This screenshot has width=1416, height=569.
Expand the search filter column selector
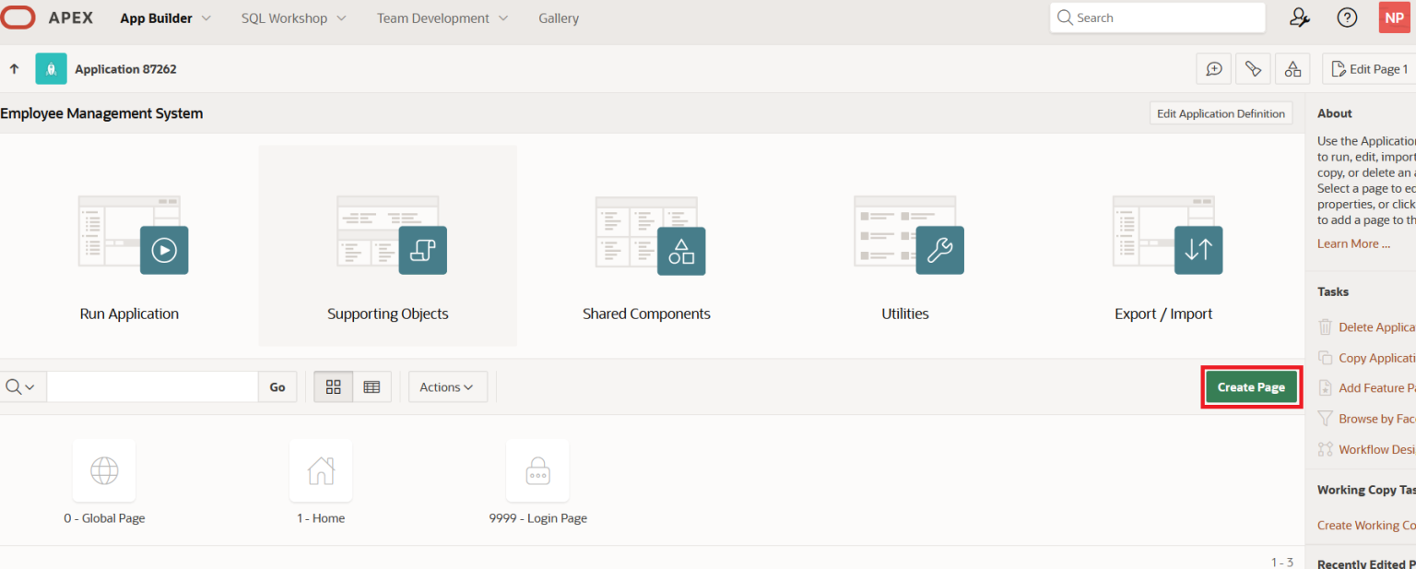point(20,386)
